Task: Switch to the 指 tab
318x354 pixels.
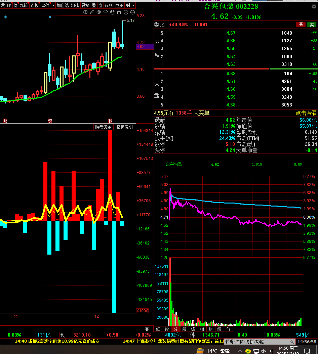Action: 202,329
